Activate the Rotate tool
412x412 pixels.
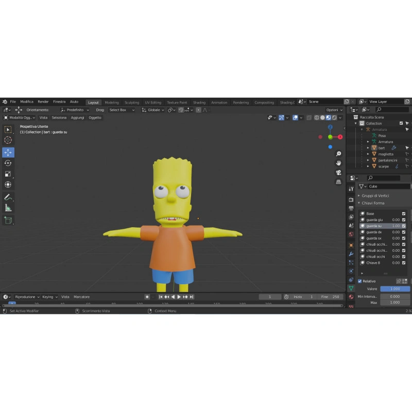8,163
